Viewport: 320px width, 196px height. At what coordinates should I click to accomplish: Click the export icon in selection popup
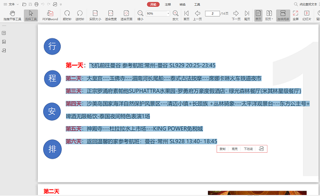[x=261, y=148]
